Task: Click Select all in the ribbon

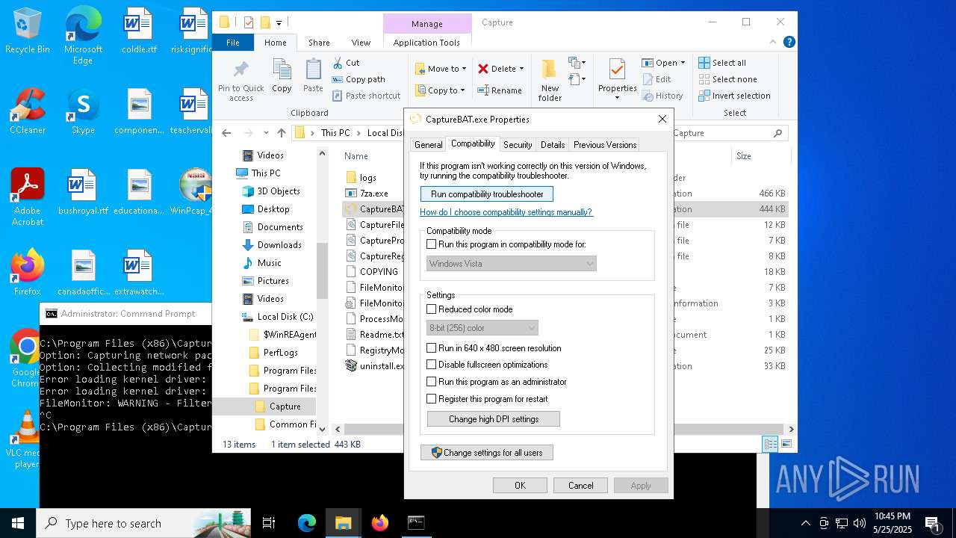Action: [722, 63]
